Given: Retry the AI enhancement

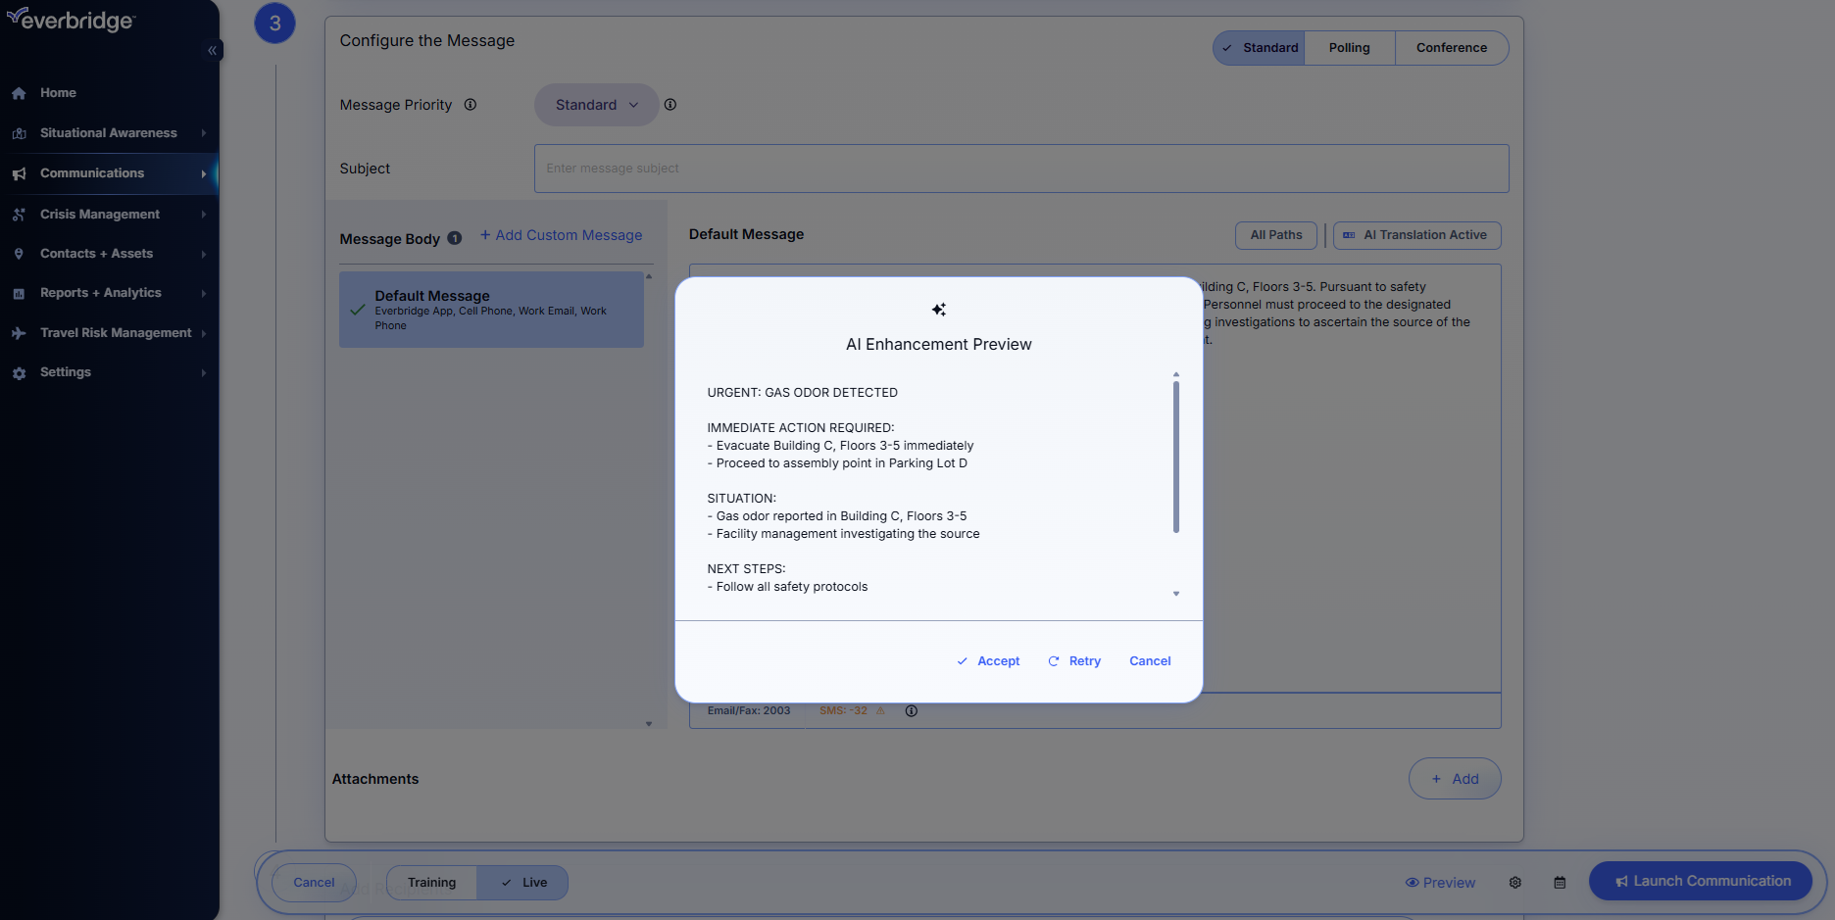Looking at the screenshot, I should [x=1074, y=661].
